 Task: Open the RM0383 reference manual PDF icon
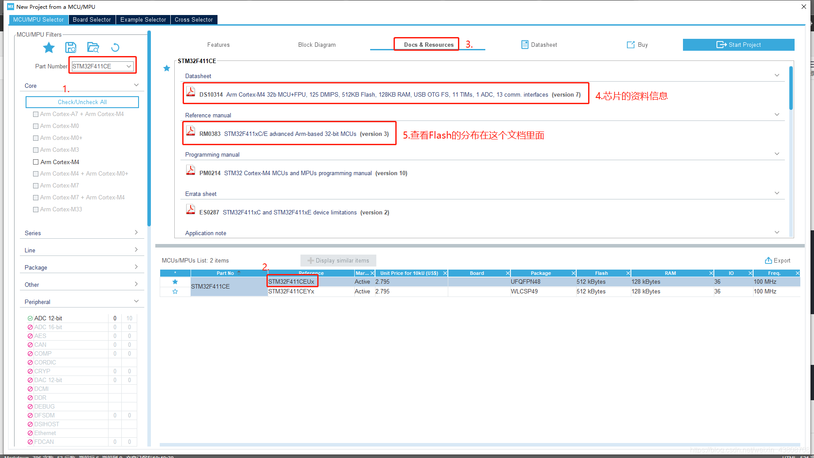point(191,131)
